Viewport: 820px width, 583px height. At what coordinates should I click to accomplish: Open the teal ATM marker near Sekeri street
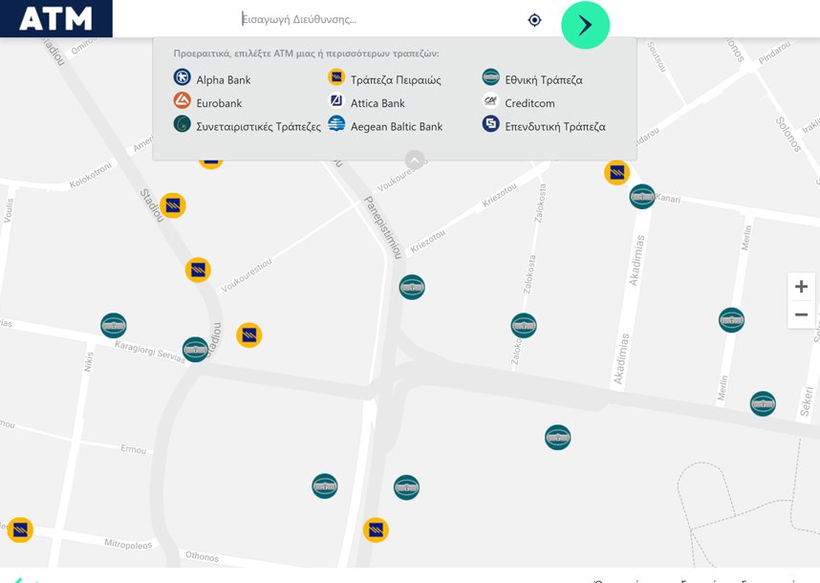pos(763,403)
